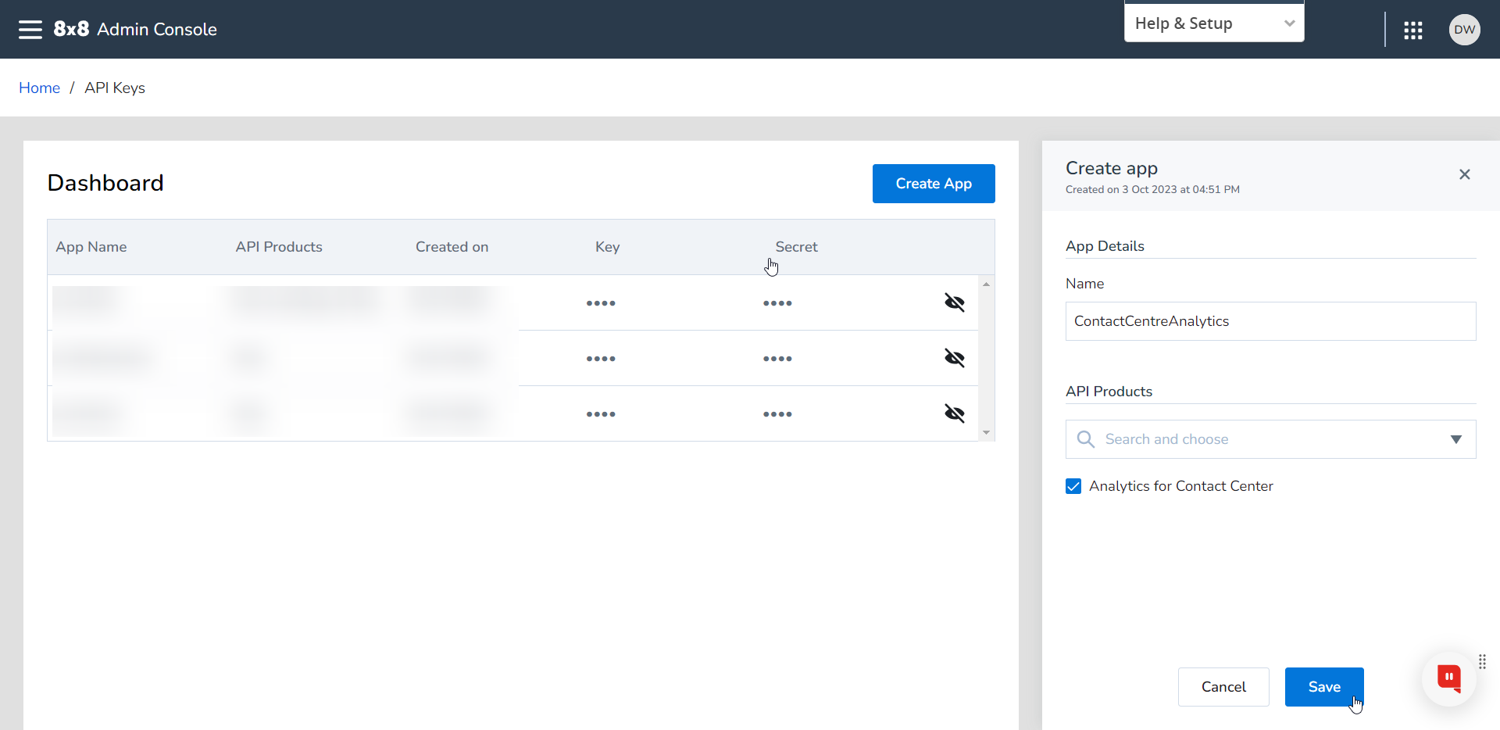Screen dimensions: 1500x730
Task: Click the hidden key dots in second row
Action: tap(601, 359)
